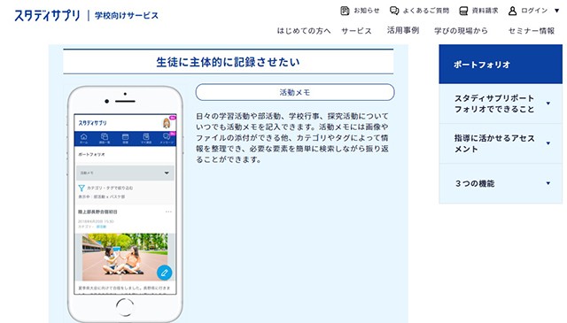
Task: Open the 活用事例 menu
Action: [x=403, y=31]
